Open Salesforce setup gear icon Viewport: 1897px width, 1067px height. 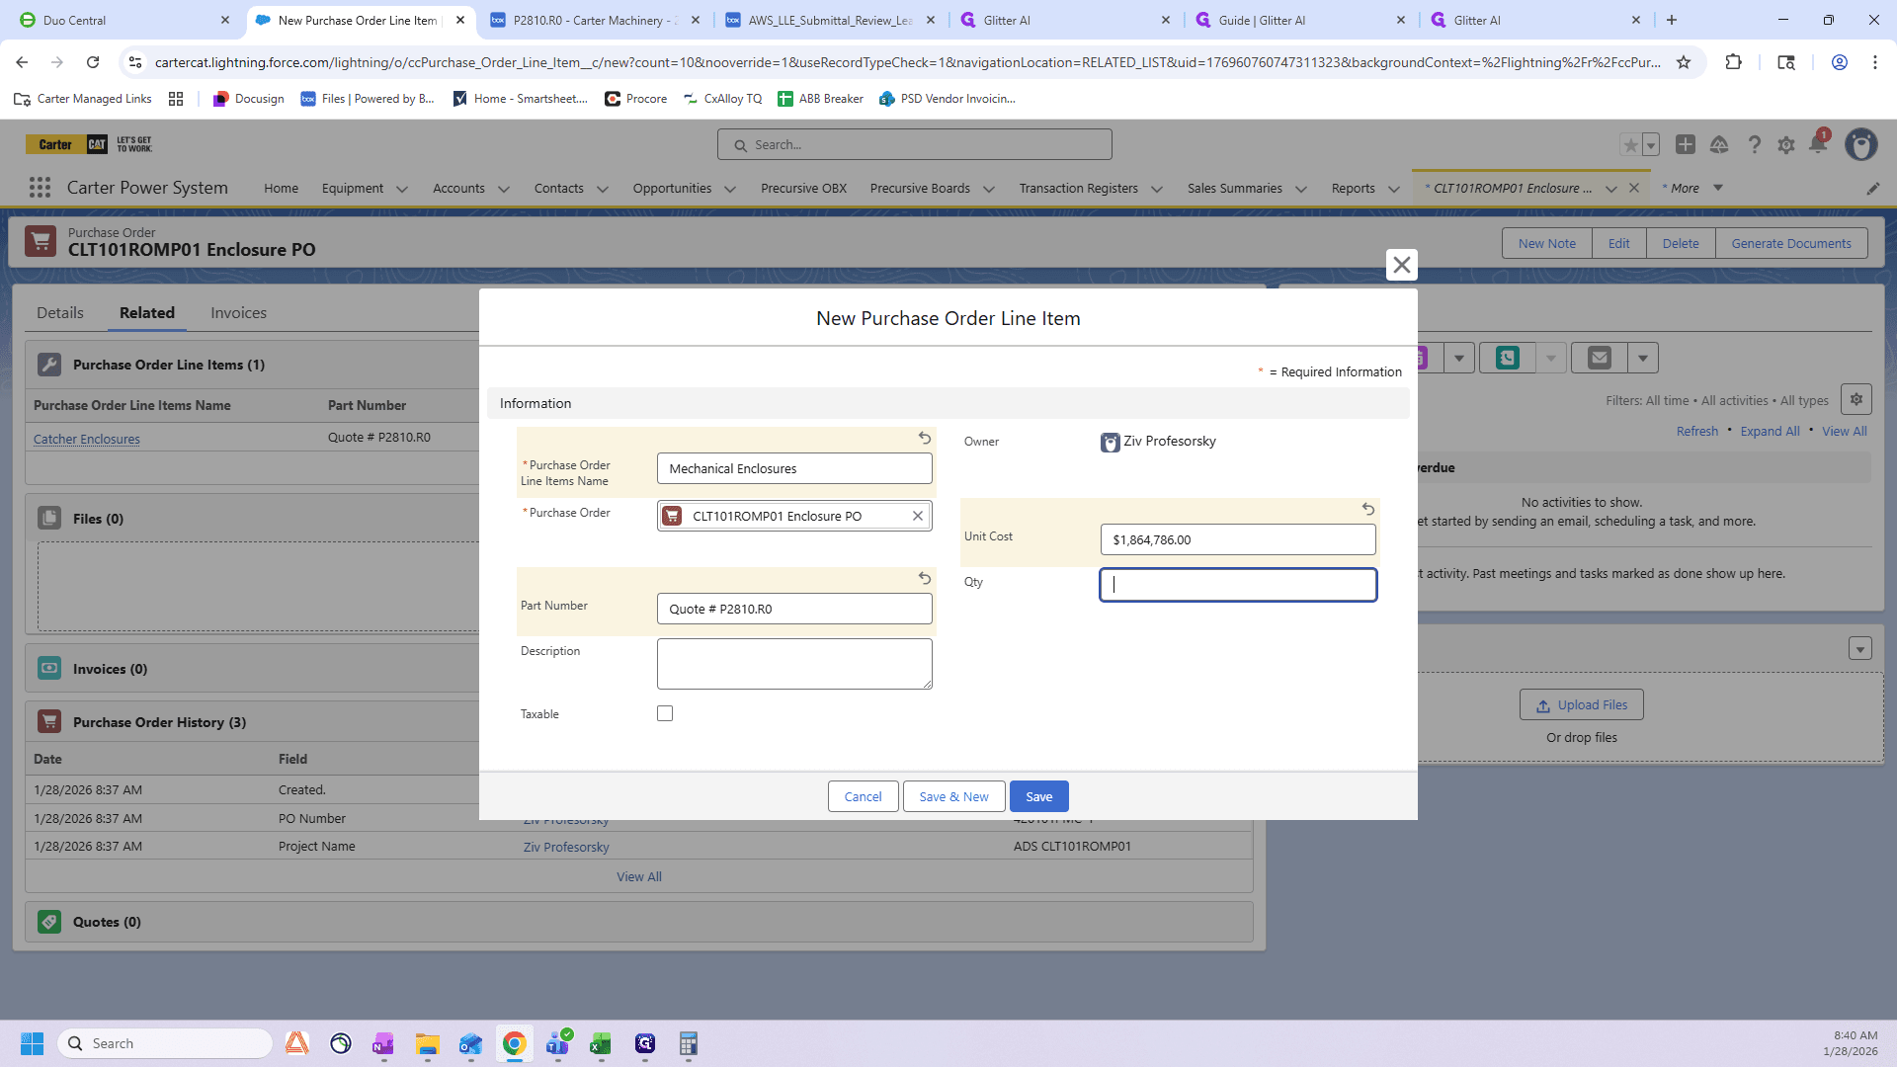(1785, 145)
